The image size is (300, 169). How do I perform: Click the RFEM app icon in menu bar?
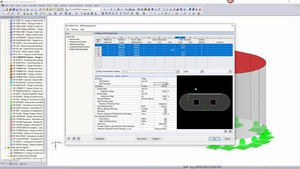pyautogui.click(x=3, y=6)
